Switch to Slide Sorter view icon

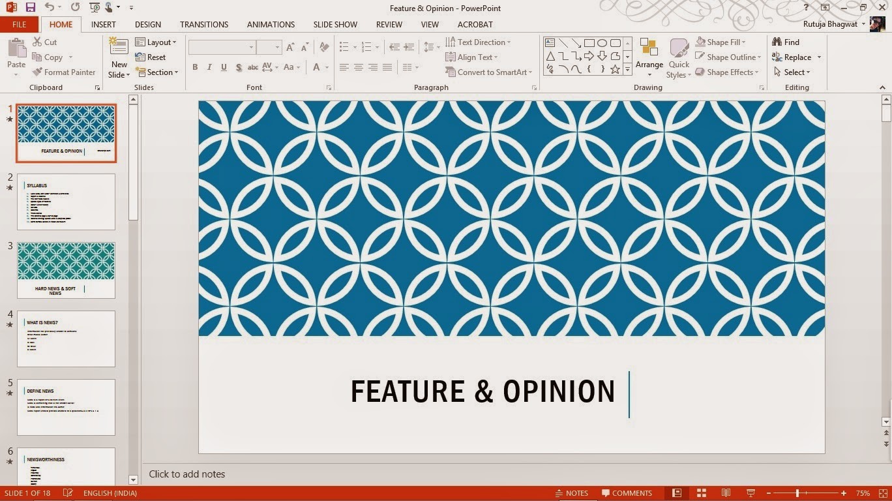701,493
